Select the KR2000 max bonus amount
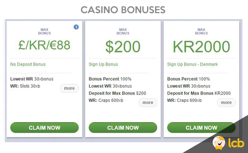Image resolution: width=248 pixels, height=153 pixels. point(201,47)
